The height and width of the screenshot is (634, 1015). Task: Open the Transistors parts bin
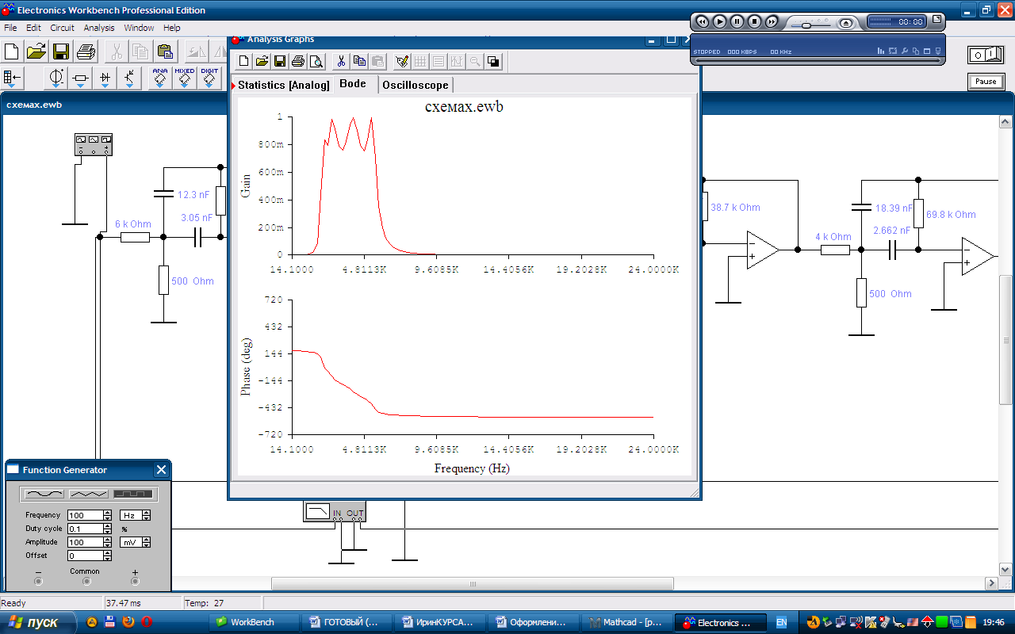pos(129,78)
